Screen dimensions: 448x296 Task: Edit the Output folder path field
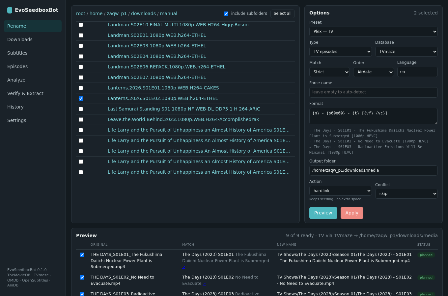coord(373,170)
